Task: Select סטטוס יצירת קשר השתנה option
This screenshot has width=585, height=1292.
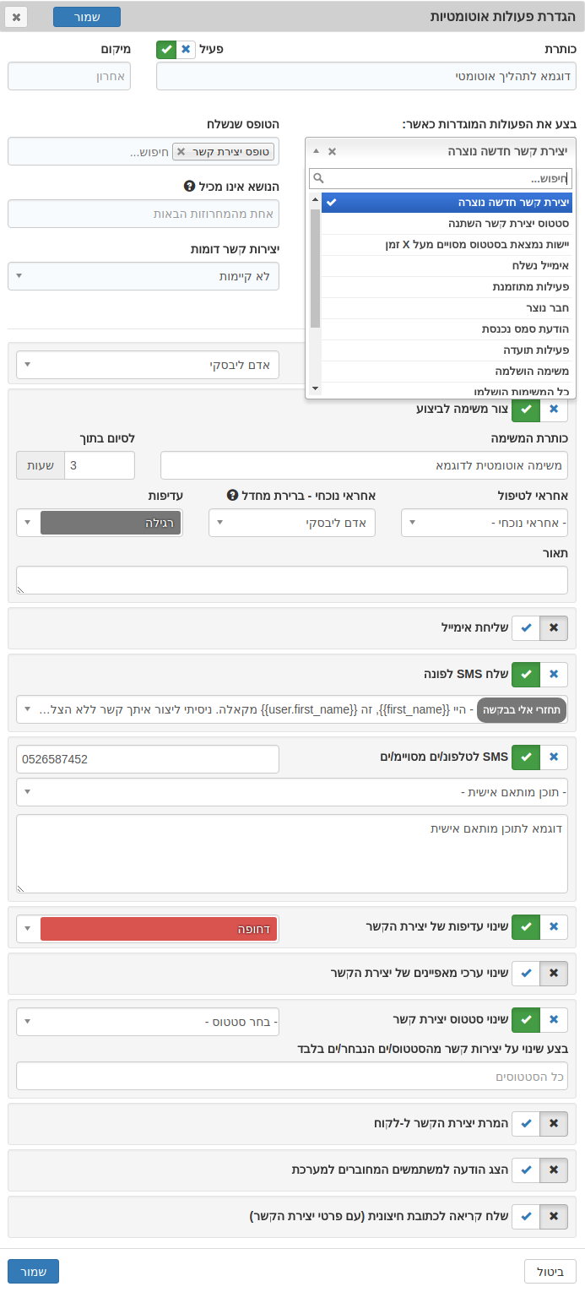Action: tap(447, 224)
